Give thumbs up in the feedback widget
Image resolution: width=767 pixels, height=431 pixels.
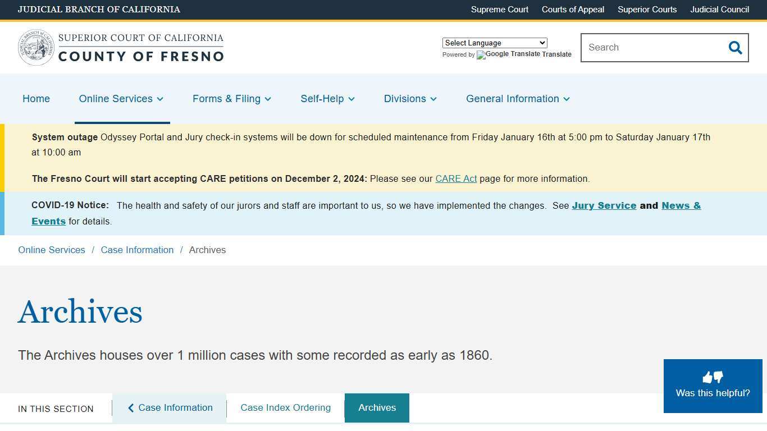(707, 376)
